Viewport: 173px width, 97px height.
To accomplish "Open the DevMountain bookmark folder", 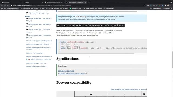I will pyautogui.click(x=25, y=8).
